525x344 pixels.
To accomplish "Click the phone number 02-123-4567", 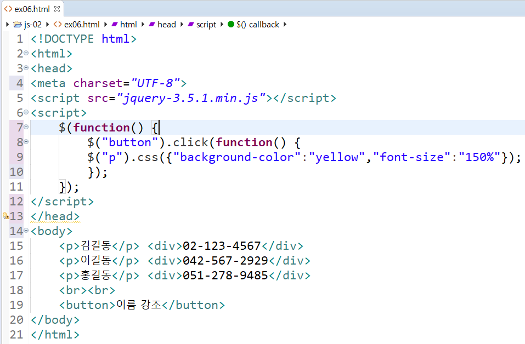I will (222, 246).
